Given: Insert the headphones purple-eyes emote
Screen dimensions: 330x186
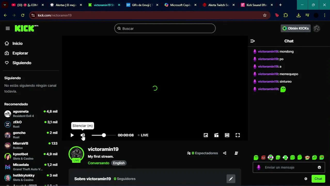Looking at the screenshot, I should tap(270, 157).
